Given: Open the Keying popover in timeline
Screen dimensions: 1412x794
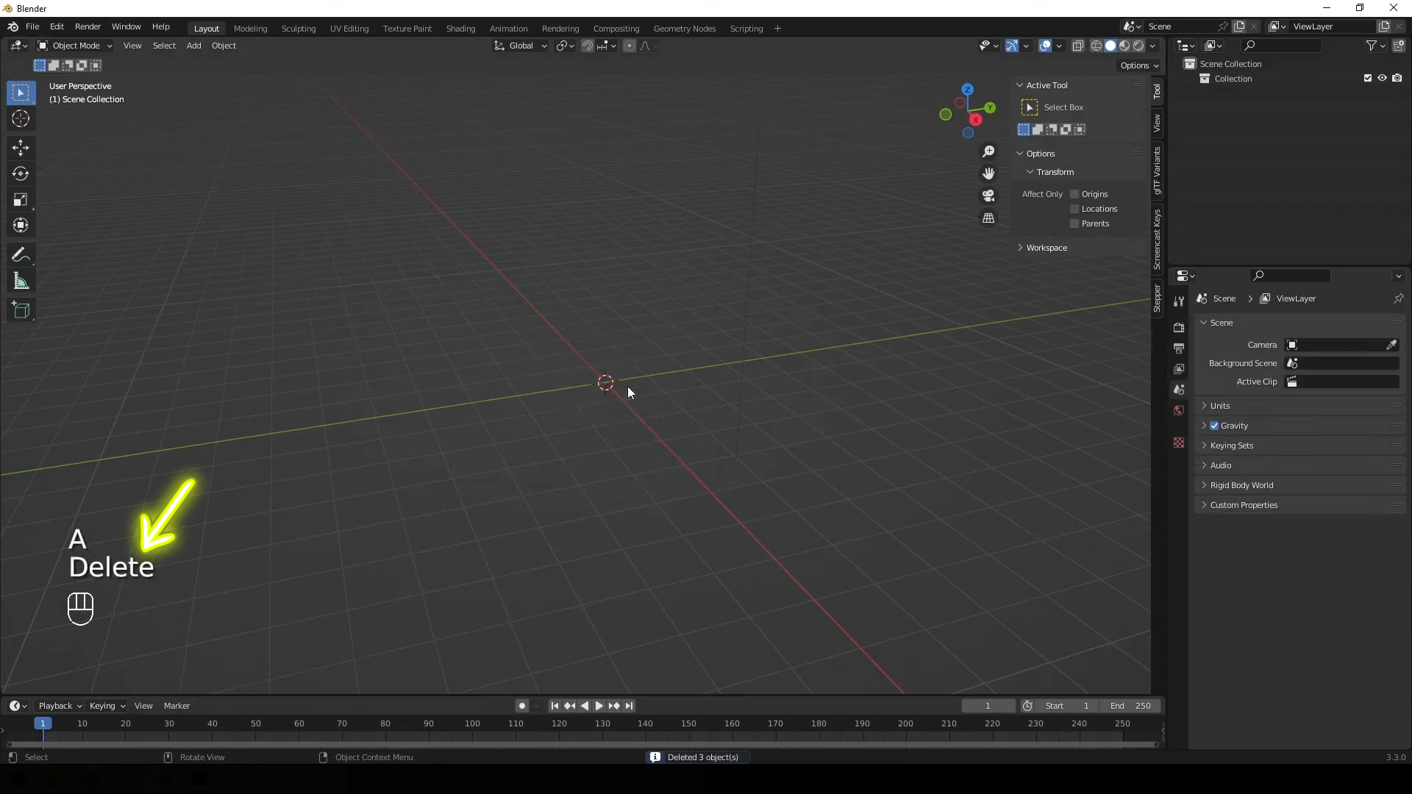Looking at the screenshot, I should click(x=107, y=706).
